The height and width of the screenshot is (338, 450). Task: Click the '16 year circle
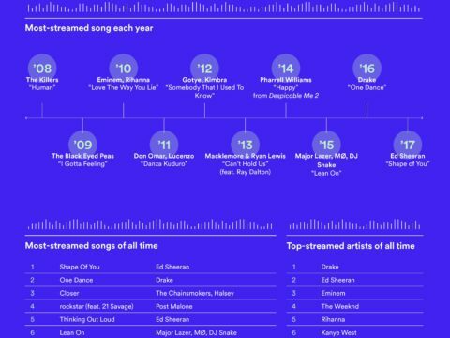pos(367,69)
